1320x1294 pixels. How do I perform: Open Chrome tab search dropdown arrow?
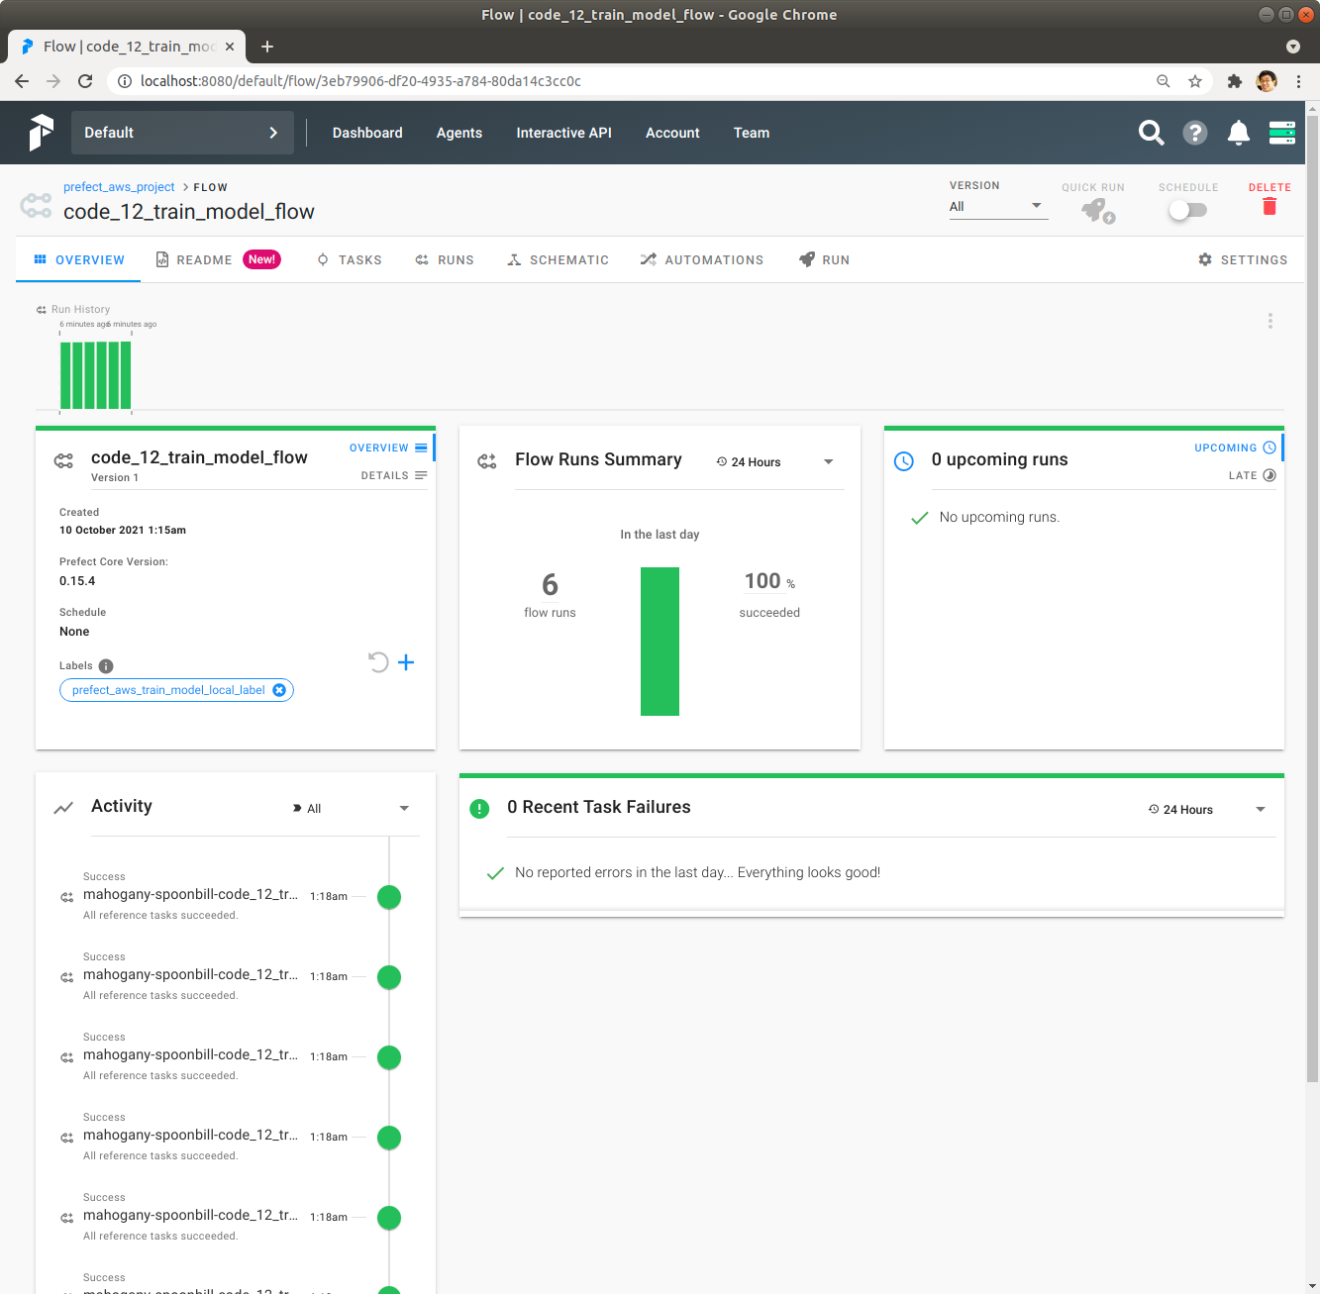point(1292,47)
